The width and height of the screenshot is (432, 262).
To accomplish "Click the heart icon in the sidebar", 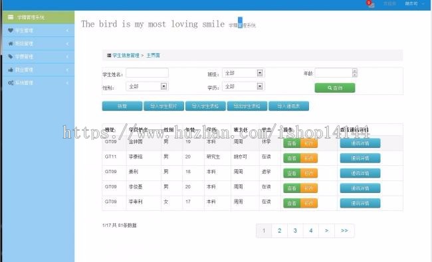I will (x=11, y=31).
